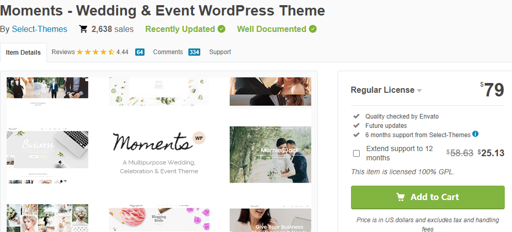This screenshot has height=232, width=512.
Task: Click the blue support info icon
Action: click(475, 134)
